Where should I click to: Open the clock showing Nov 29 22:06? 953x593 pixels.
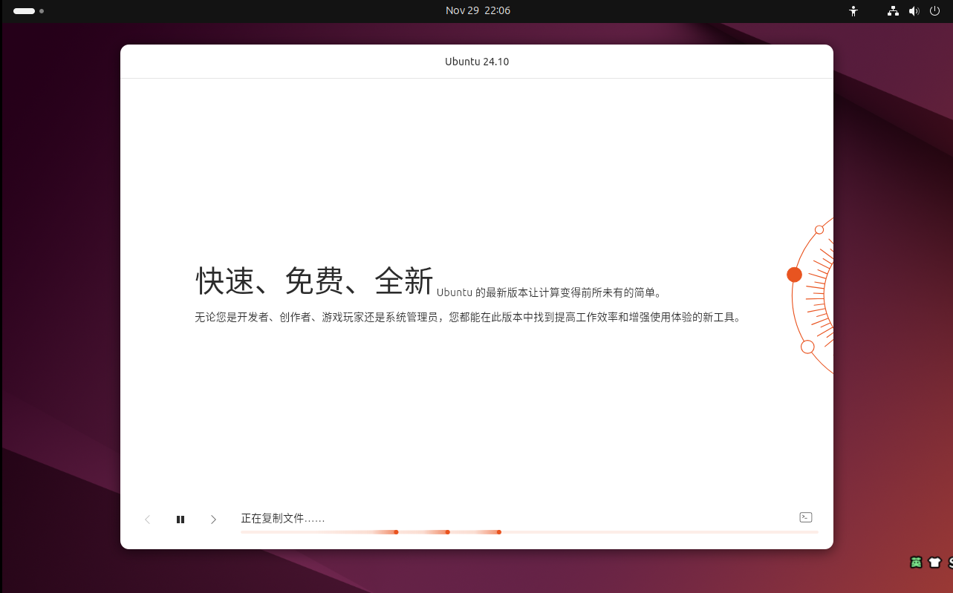pos(478,10)
